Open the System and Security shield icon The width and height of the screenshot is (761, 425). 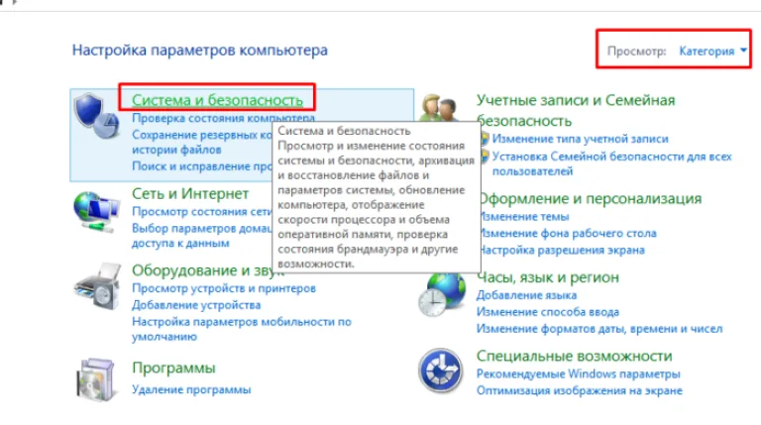tap(96, 116)
